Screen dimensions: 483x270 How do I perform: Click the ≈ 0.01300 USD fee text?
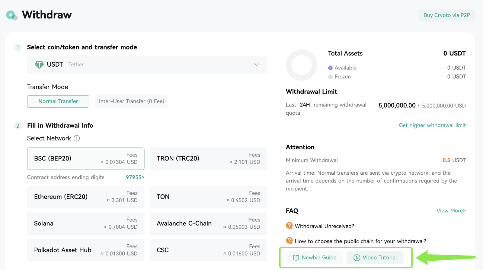(x=119, y=254)
